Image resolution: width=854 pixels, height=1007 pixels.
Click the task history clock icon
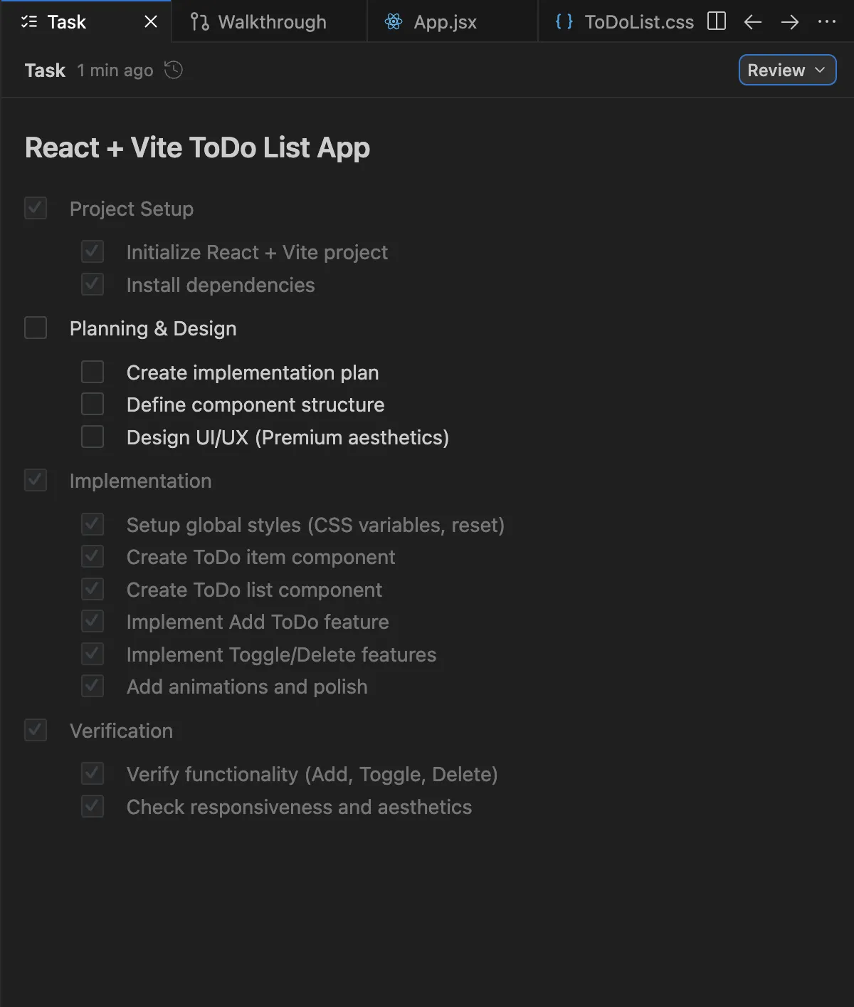[174, 70]
